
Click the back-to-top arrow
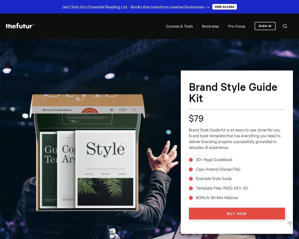(x=290, y=224)
